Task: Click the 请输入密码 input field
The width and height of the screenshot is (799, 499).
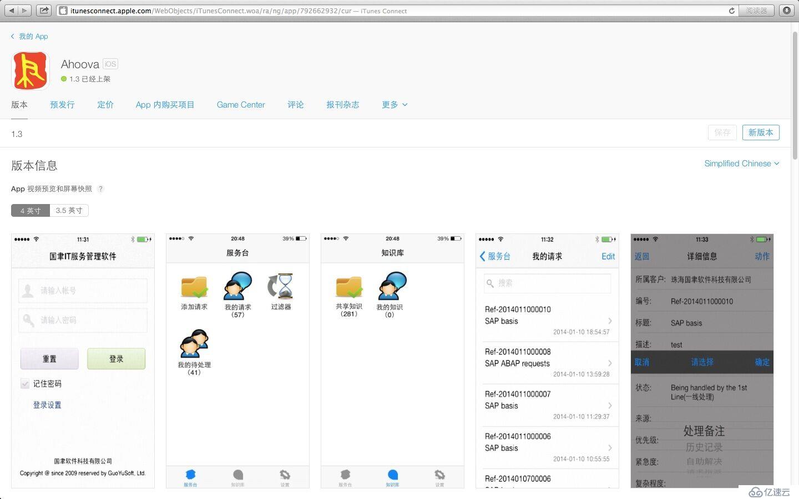Action: pos(83,320)
